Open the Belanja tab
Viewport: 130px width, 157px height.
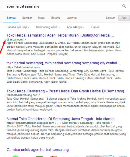click(56, 18)
